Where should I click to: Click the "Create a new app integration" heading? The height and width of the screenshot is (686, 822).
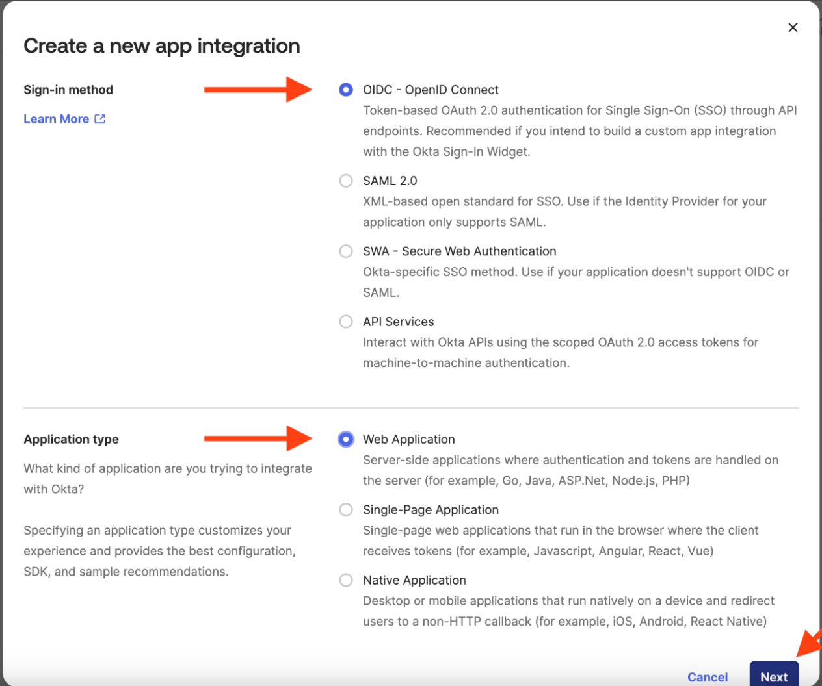(162, 46)
